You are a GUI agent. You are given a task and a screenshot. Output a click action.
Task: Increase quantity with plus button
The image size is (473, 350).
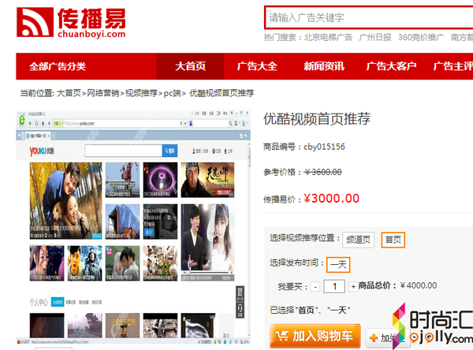[x=353, y=286]
